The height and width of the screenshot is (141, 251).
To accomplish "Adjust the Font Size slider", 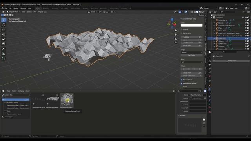I will click(191, 37).
